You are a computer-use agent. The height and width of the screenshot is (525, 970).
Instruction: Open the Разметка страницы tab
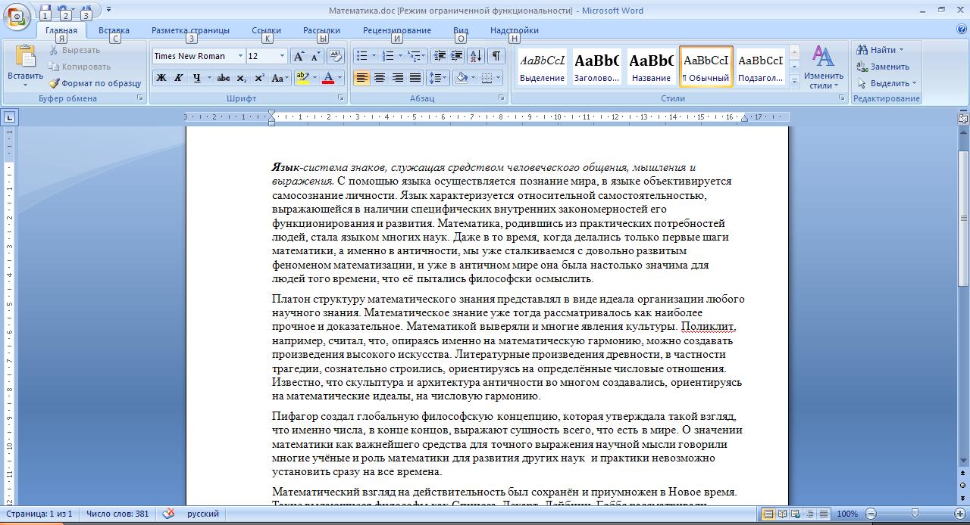190,30
